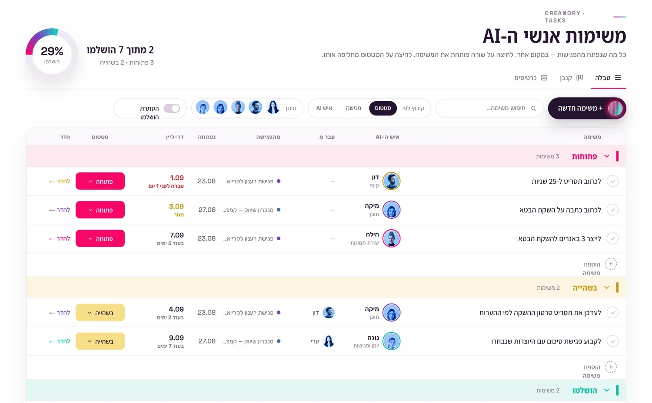The width and height of the screenshot is (652, 403).
Task: Click הילה's avatar in the banners row
Action: pyautogui.click(x=391, y=238)
